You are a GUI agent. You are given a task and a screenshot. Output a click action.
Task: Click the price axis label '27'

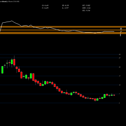click(x=120, y=58)
